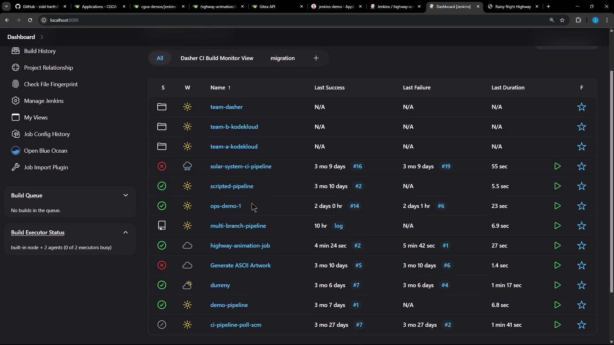Run build for highway-animation-job

pos(557,246)
